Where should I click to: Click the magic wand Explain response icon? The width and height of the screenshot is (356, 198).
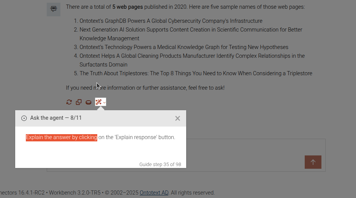click(x=99, y=102)
